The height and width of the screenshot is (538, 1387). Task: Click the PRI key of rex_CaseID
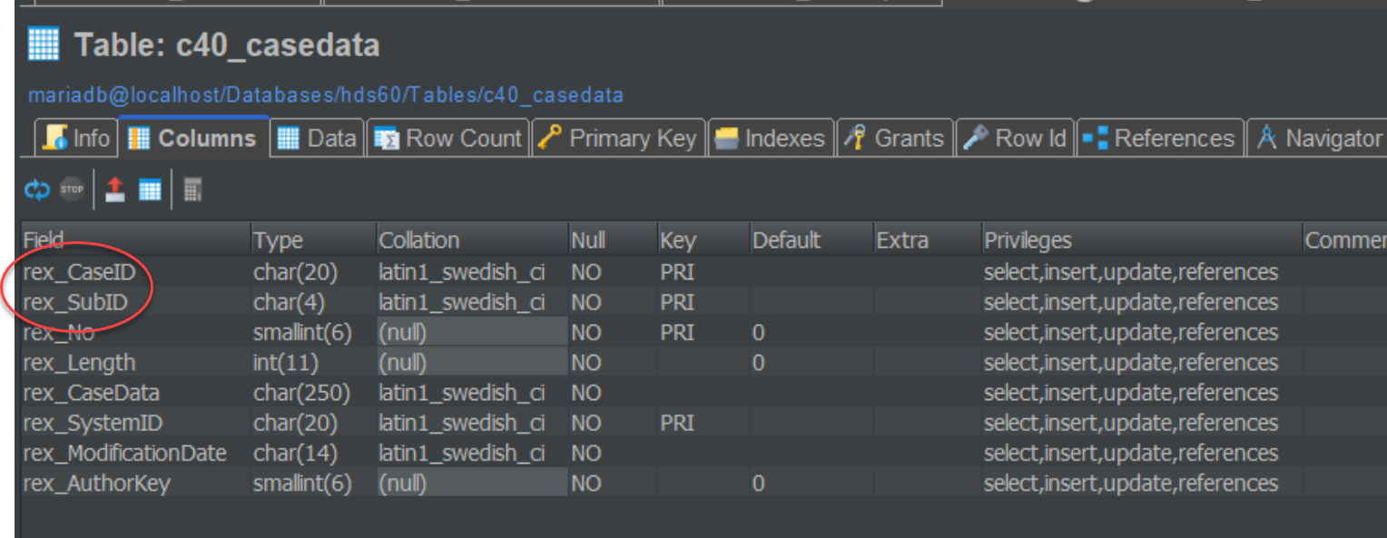pos(703,271)
